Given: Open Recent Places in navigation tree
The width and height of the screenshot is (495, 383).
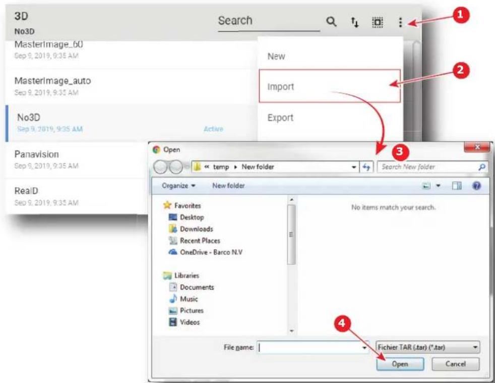Looking at the screenshot, I should pyautogui.click(x=195, y=241).
